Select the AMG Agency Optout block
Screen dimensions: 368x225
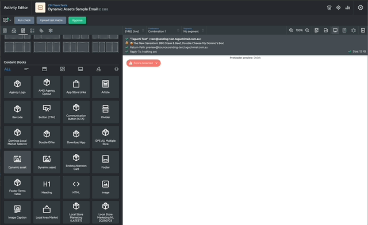pyautogui.click(x=47, y=87)
